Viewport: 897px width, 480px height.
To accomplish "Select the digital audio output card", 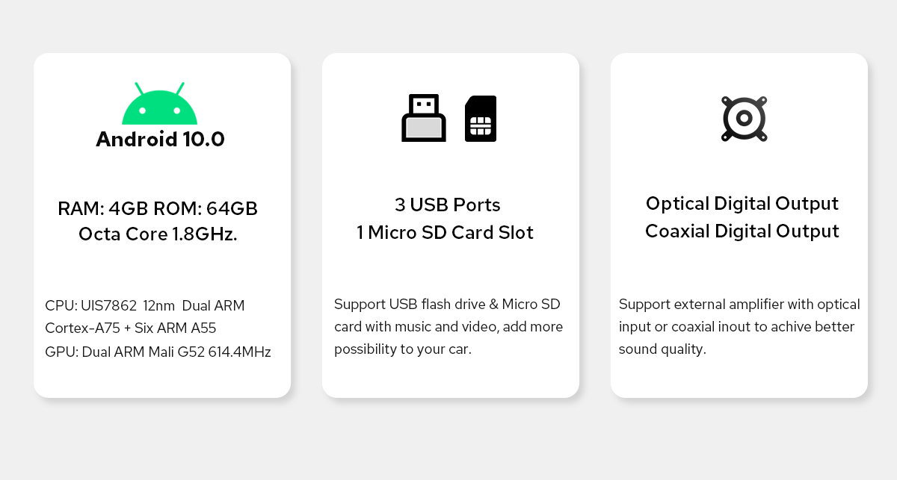I will (x=739, y=225).
